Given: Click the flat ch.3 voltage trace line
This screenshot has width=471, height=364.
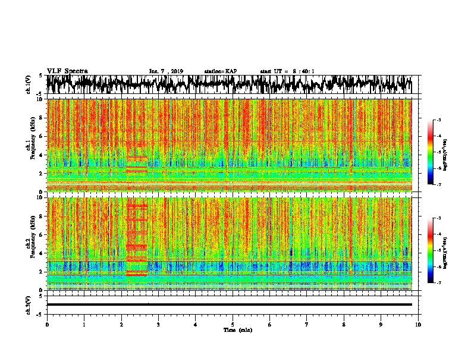Looking at the screenshot, I should pyautogui.click(x=229, y=305).
